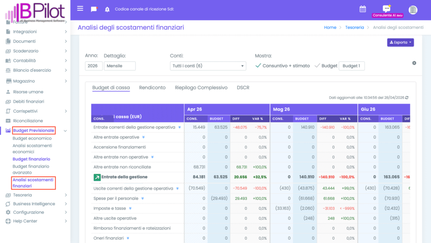Switch to the Rendiconto tab
431x243 pixels.
(152, 88)
